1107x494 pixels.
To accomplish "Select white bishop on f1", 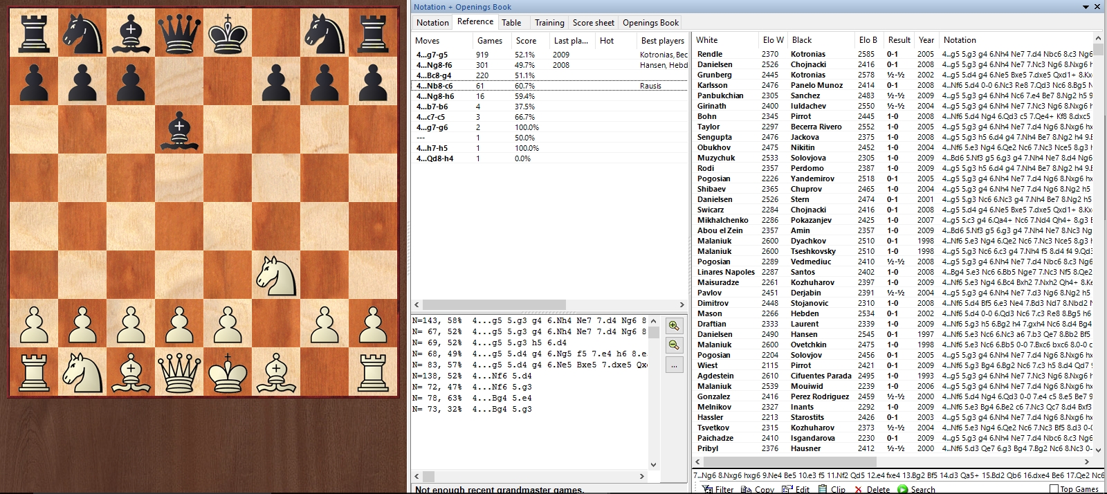I will point(276,372).
